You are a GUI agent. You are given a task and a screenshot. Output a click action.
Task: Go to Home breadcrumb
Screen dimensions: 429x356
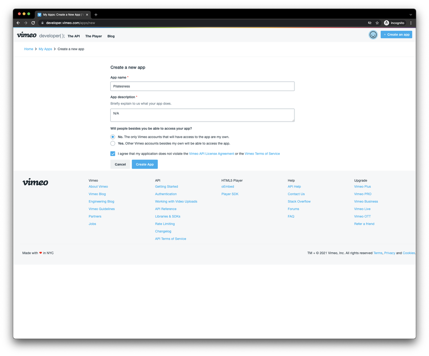28,49
